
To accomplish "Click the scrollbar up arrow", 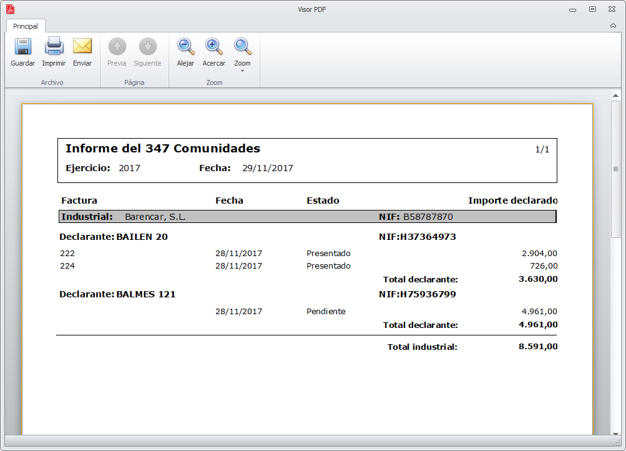I will pos(615,96).
